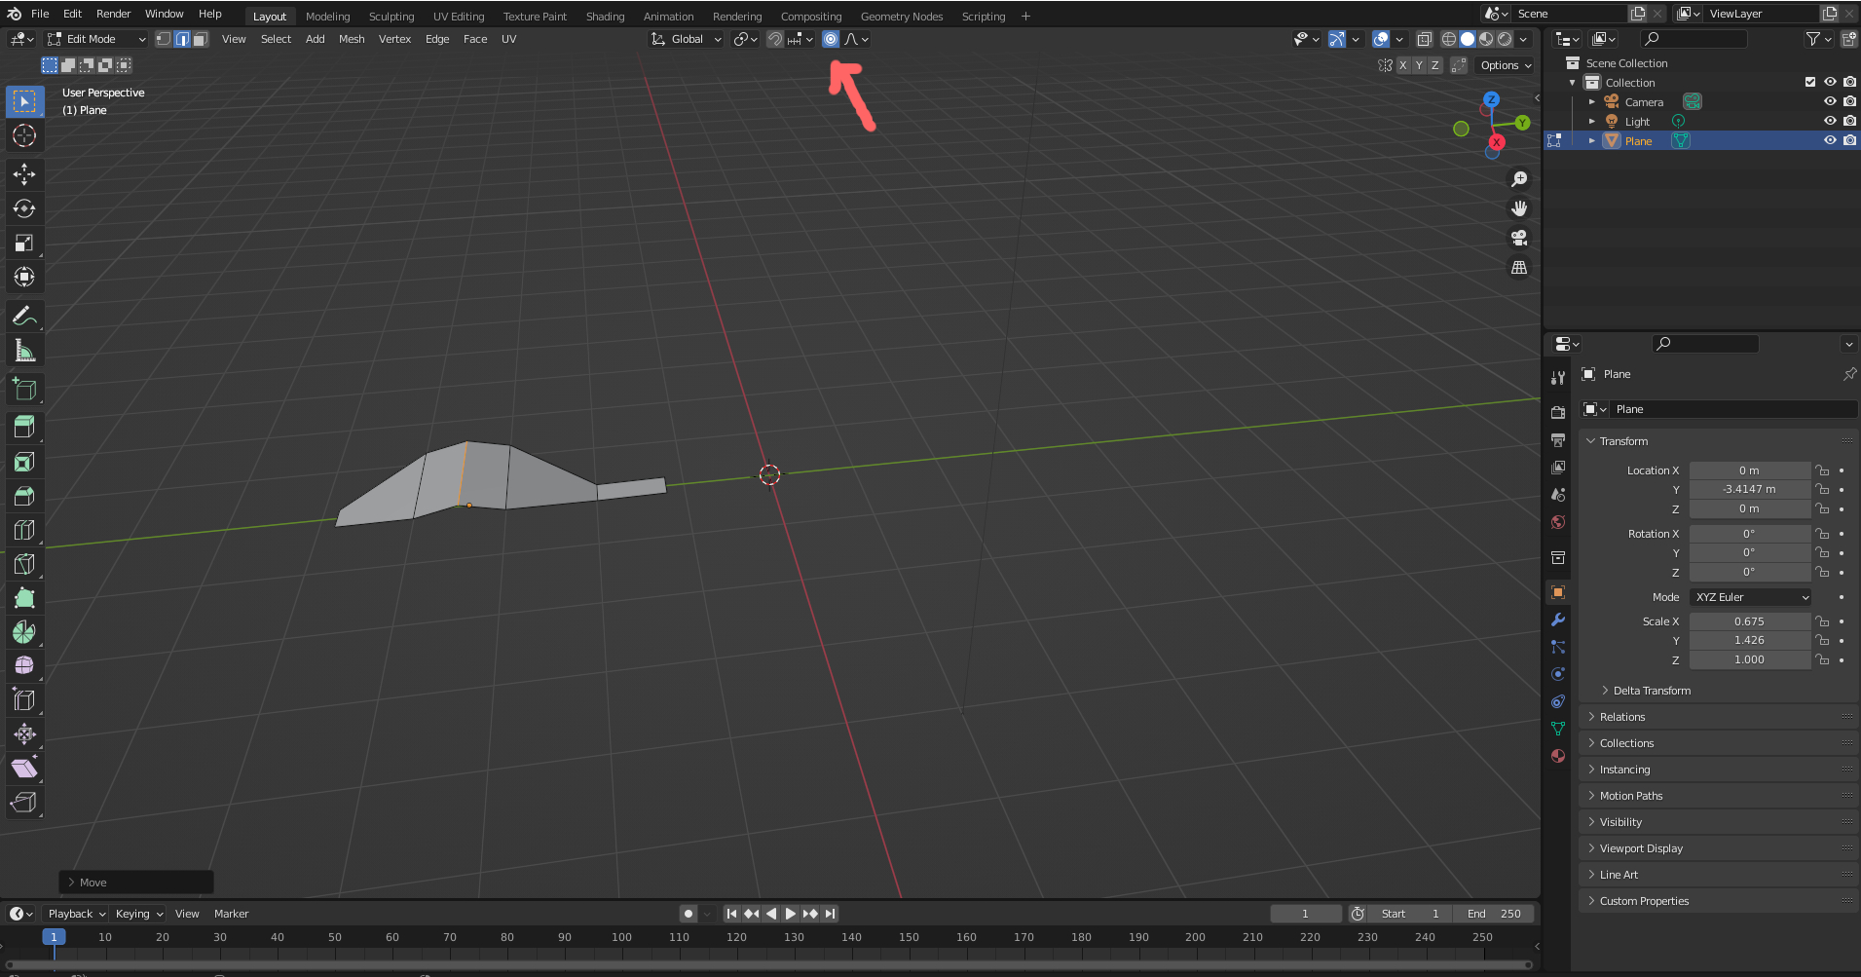This screenshot has height=977, width=1861.
Task: Hide the Camera object via eye icon
Action: click(x=1830, y=102)
